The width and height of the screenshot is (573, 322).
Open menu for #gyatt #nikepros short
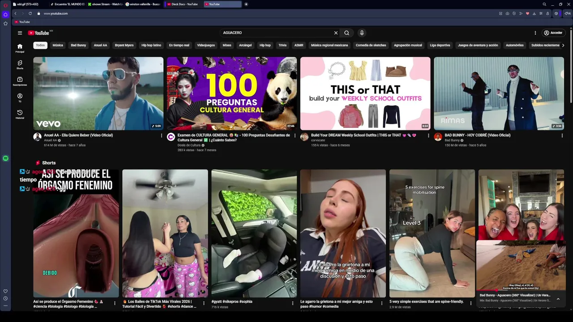293,303
